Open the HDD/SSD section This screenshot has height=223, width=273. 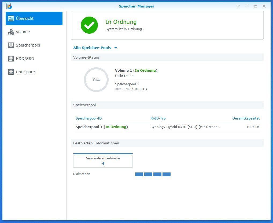click(34, 59)
